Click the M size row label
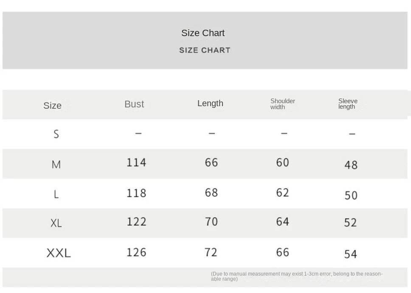411x293 pixels. (x=56, y=164)
